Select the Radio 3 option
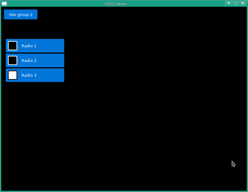Viewport: 248px width, 192px height. click(x=35, y=75)
